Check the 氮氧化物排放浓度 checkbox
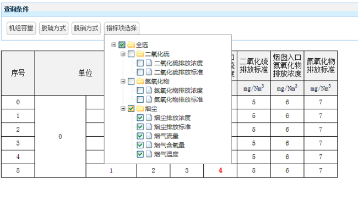This screenshot has height=201, width=358. click(140, 91)
